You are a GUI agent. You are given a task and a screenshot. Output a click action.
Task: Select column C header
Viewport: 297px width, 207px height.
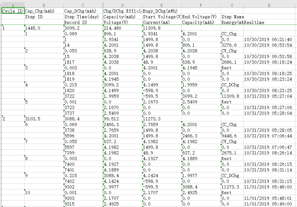[x=83, y=5]
